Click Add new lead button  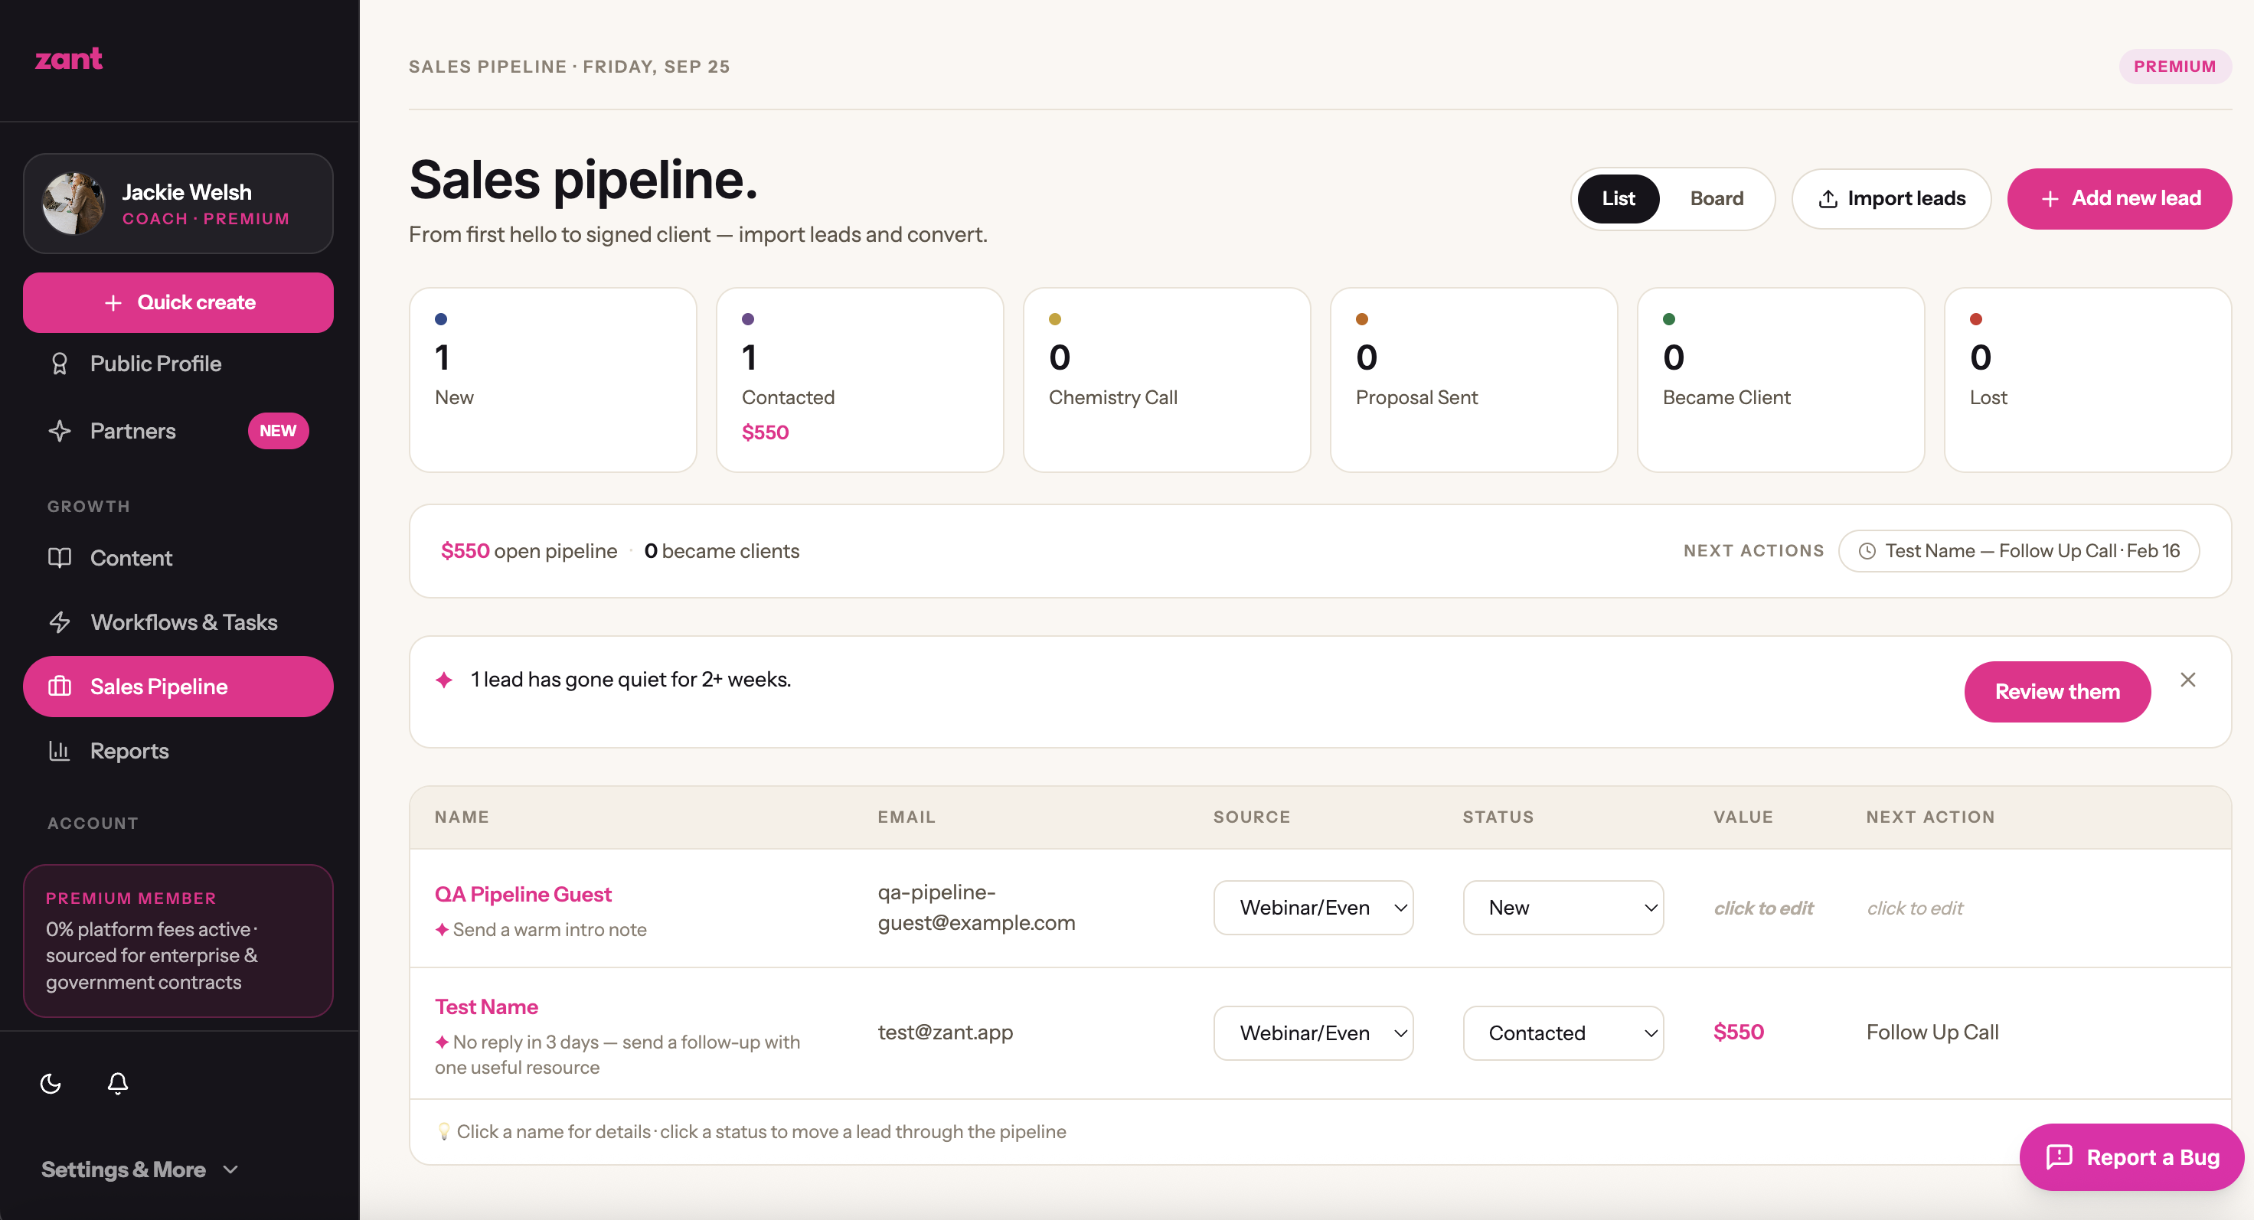[x=2118, y=198]
